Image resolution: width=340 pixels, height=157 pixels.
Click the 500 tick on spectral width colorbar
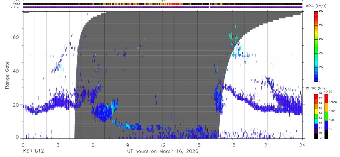click(321, 11)
